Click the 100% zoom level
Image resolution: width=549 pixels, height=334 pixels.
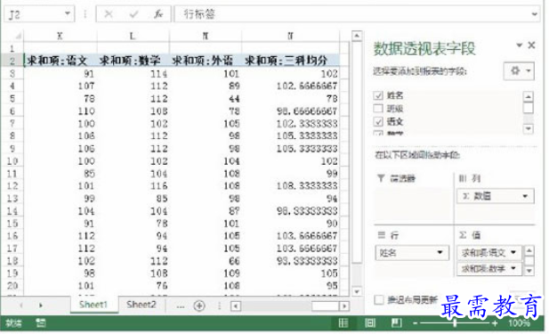(520, 322)
